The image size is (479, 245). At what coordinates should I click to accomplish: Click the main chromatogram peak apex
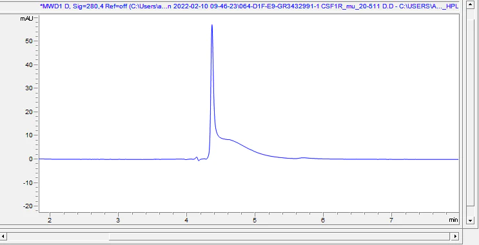pyautogui.click(x=212, y=25)
